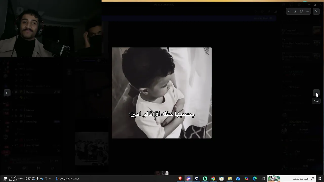Switch ENG input language indicator

21,179
